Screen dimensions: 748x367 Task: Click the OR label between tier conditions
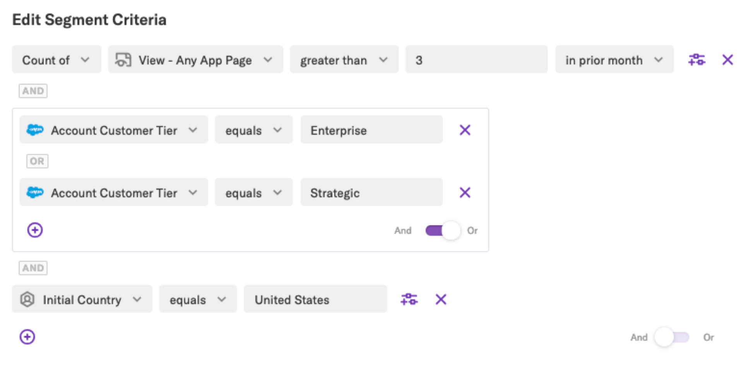[37, 161]
